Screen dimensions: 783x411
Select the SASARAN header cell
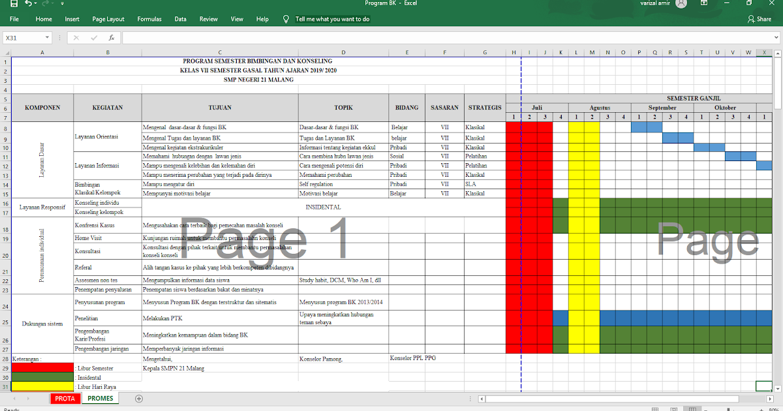point(445,108)
